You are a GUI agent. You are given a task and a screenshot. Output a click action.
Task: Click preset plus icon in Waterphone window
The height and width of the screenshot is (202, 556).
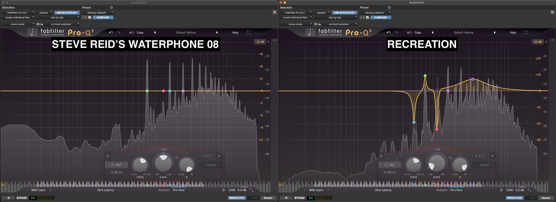click(x=86, y=18)
